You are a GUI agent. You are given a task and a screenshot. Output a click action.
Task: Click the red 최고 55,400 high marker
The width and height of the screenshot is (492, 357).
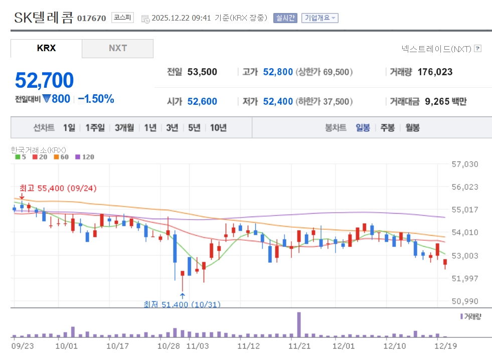tap(58, 188)
